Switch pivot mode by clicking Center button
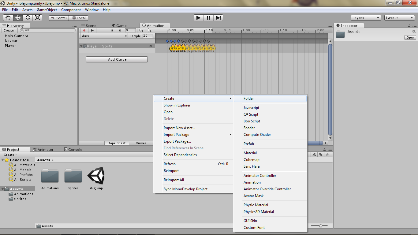Image resolution: width=418 pixels, height=235 pixels. pos(59,18)
